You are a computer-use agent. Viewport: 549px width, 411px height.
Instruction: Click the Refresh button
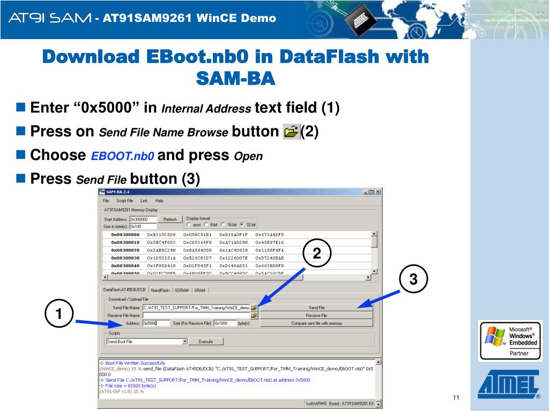(x=170, y=219)
